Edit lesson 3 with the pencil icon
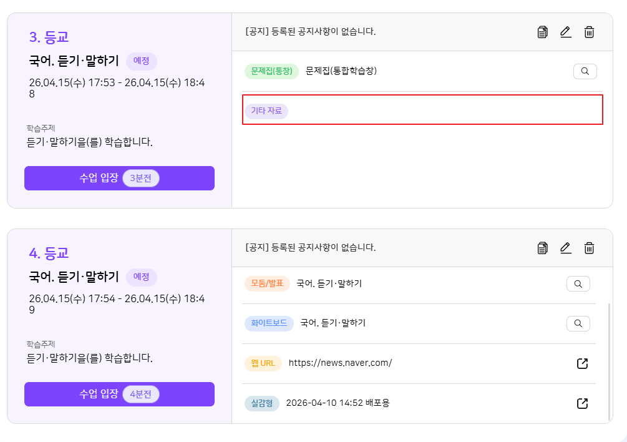The height and width of the screenshot is (442, 627). (x=566, y=32)
